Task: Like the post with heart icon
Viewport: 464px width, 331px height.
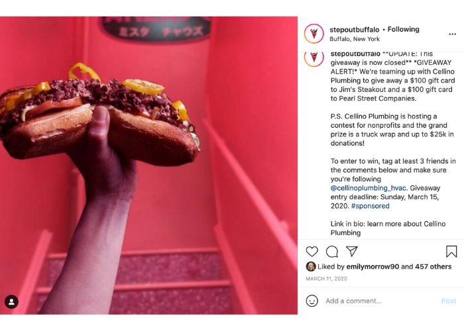Action: coord(312,252)
